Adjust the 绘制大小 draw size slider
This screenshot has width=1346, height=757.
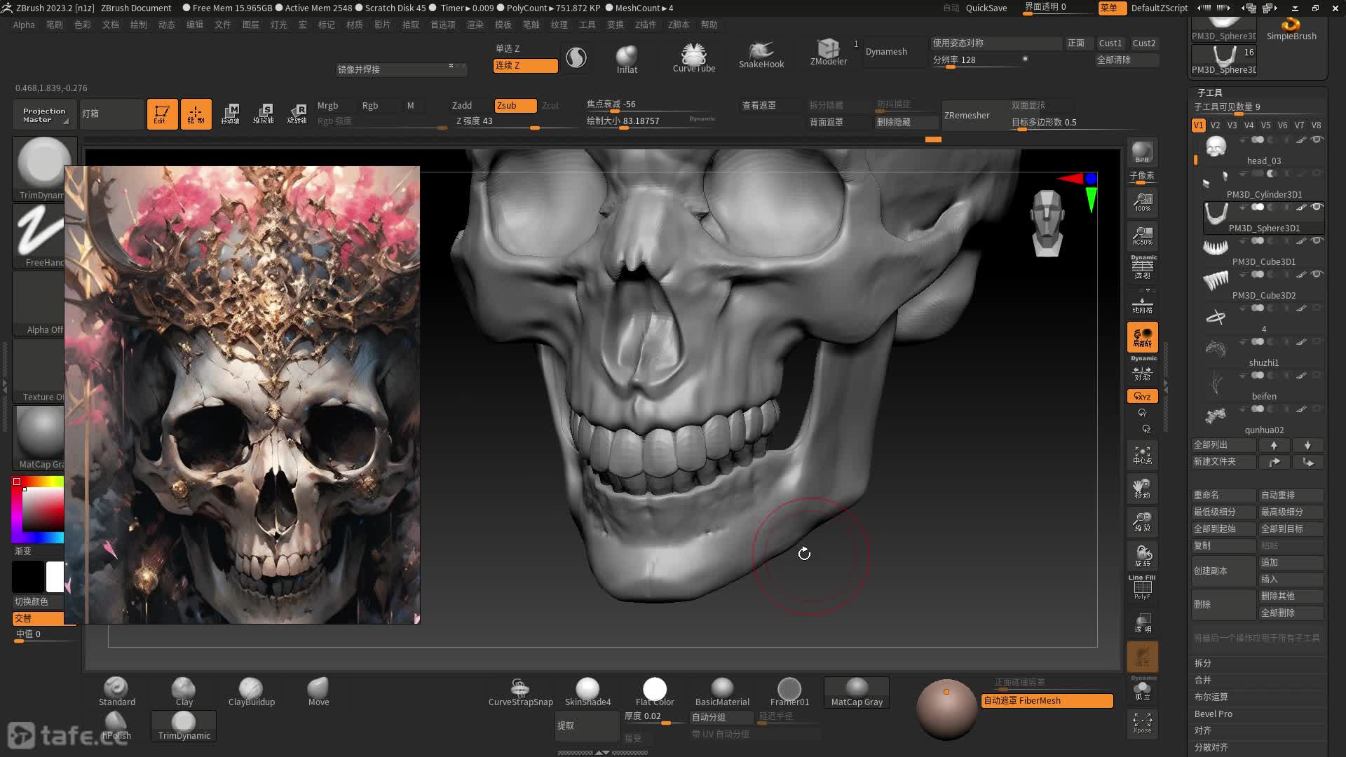click(650, 121)
